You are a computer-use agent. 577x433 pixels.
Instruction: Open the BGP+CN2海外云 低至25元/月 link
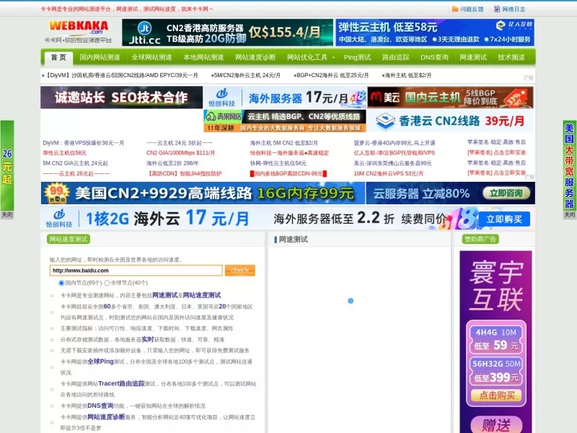coord(331,76)
